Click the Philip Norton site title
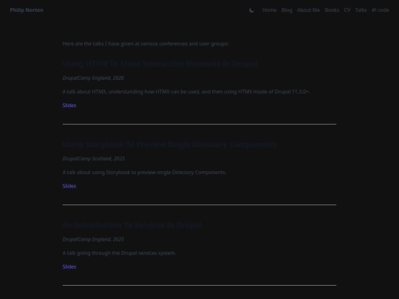This screenshot has width=399, height=299. (27, 10)
